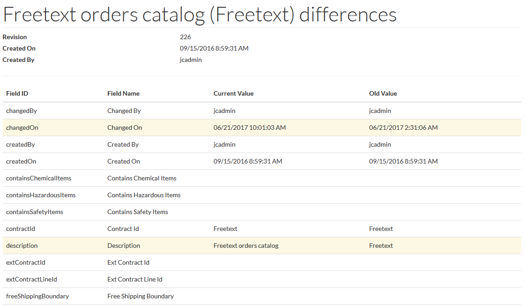525x307 pixels.
Task: Click the Ext Contract Line Id field name
Action: tap(135, 279)
